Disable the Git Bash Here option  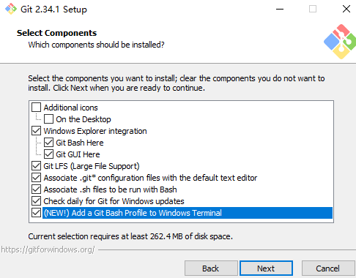(48, 143)
